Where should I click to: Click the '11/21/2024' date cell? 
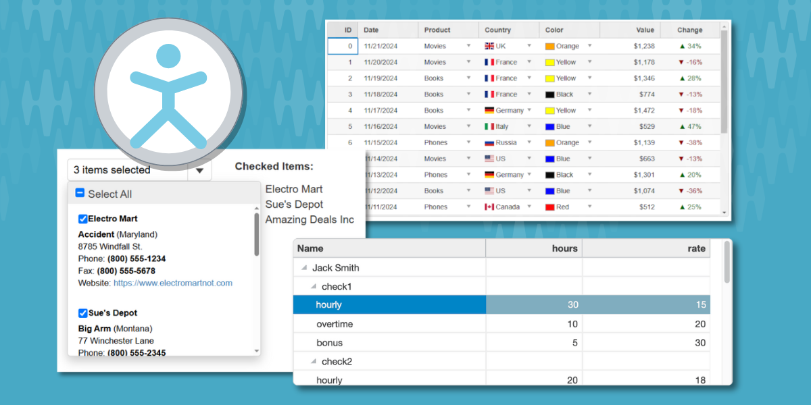pyautogui.click(x=388, y=46)
